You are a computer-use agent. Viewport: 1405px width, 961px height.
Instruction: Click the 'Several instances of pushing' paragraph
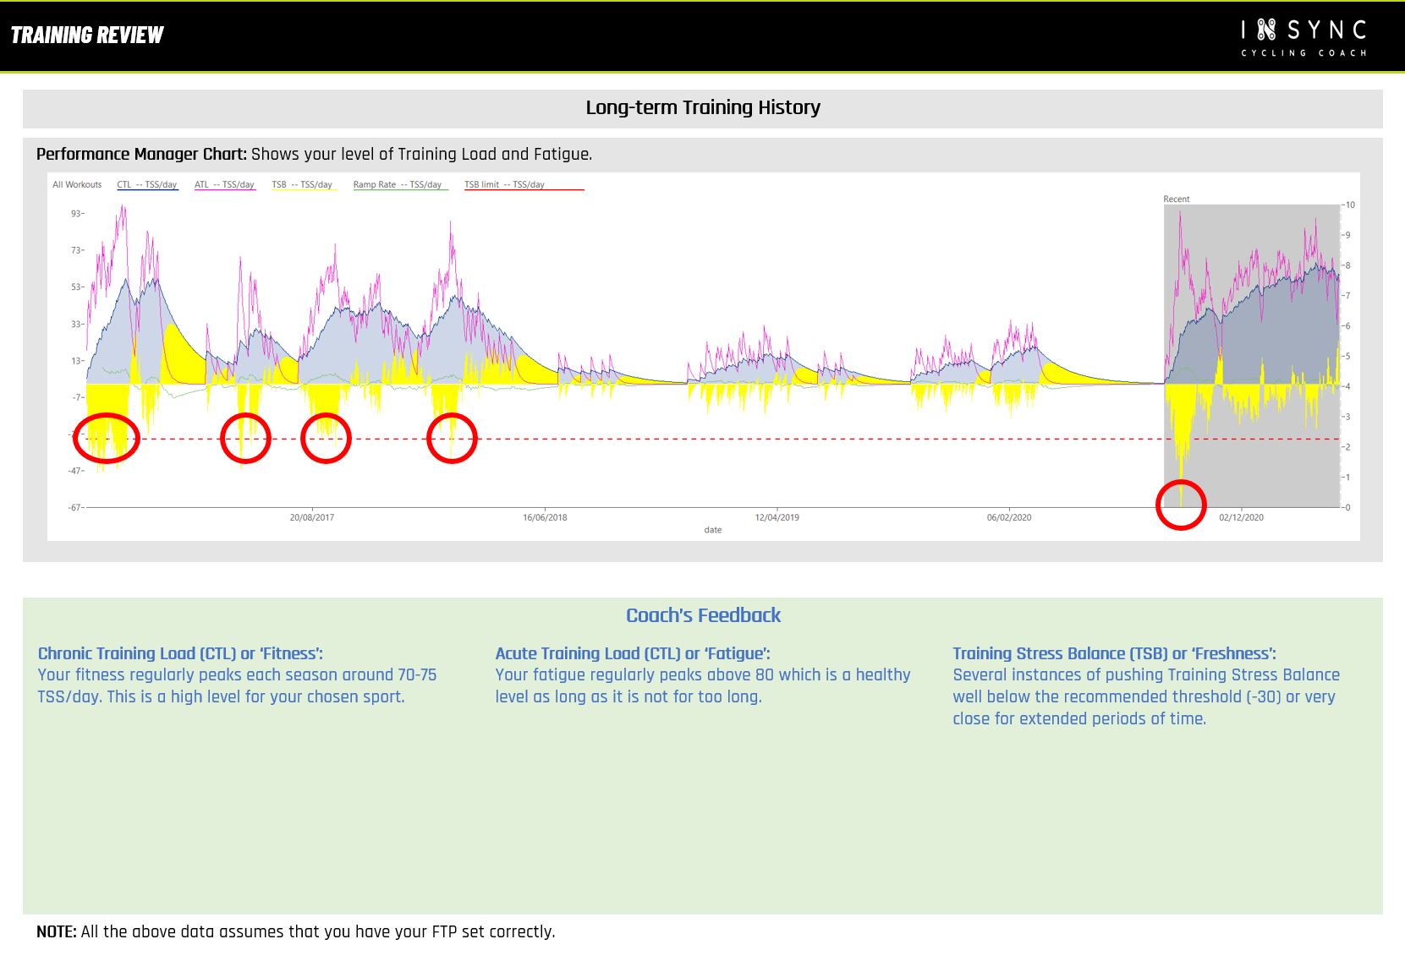click(1146, 696)
